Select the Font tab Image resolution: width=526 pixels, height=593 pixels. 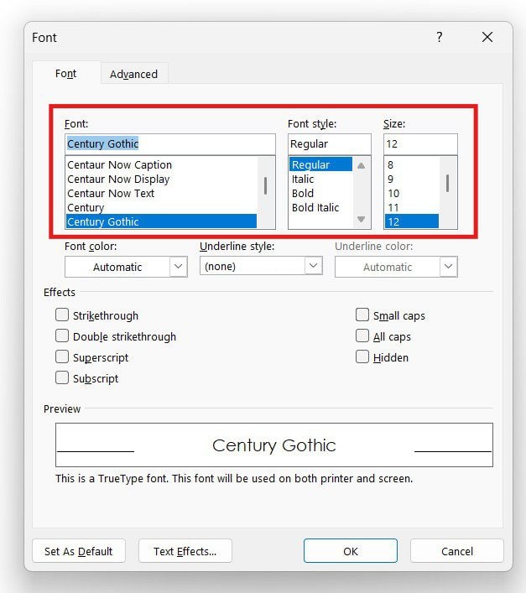click(65, 73)
